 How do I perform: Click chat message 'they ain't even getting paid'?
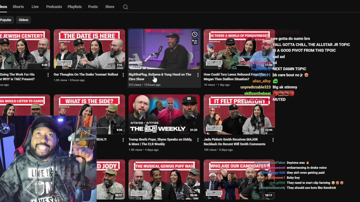[x=305, y=173]
